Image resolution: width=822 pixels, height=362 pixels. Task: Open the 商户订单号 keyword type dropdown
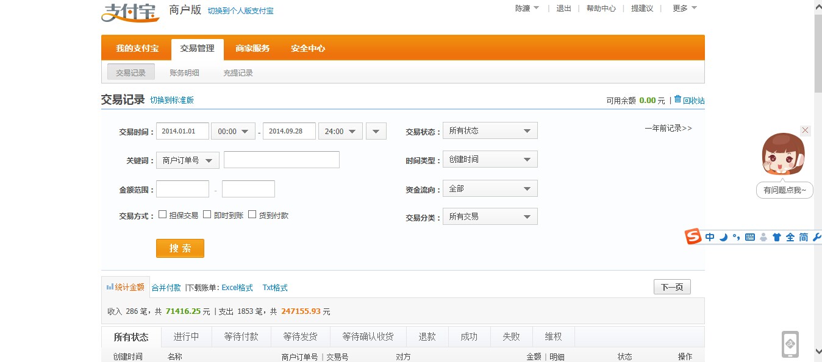click(187, 160)
